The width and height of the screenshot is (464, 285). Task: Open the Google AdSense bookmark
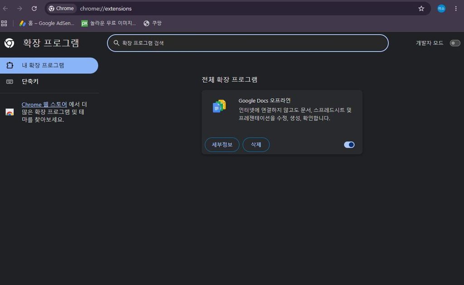pos(47,23)
